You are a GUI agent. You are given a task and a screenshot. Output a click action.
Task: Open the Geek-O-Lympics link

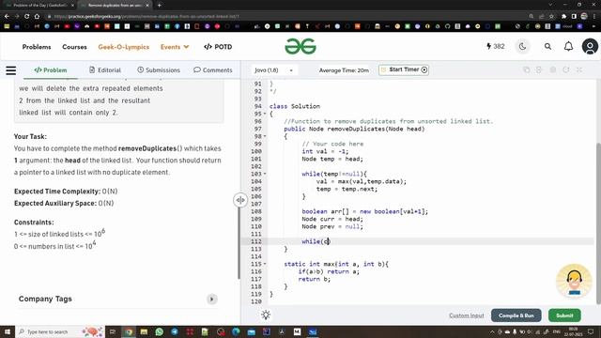(x=123, y=47)
